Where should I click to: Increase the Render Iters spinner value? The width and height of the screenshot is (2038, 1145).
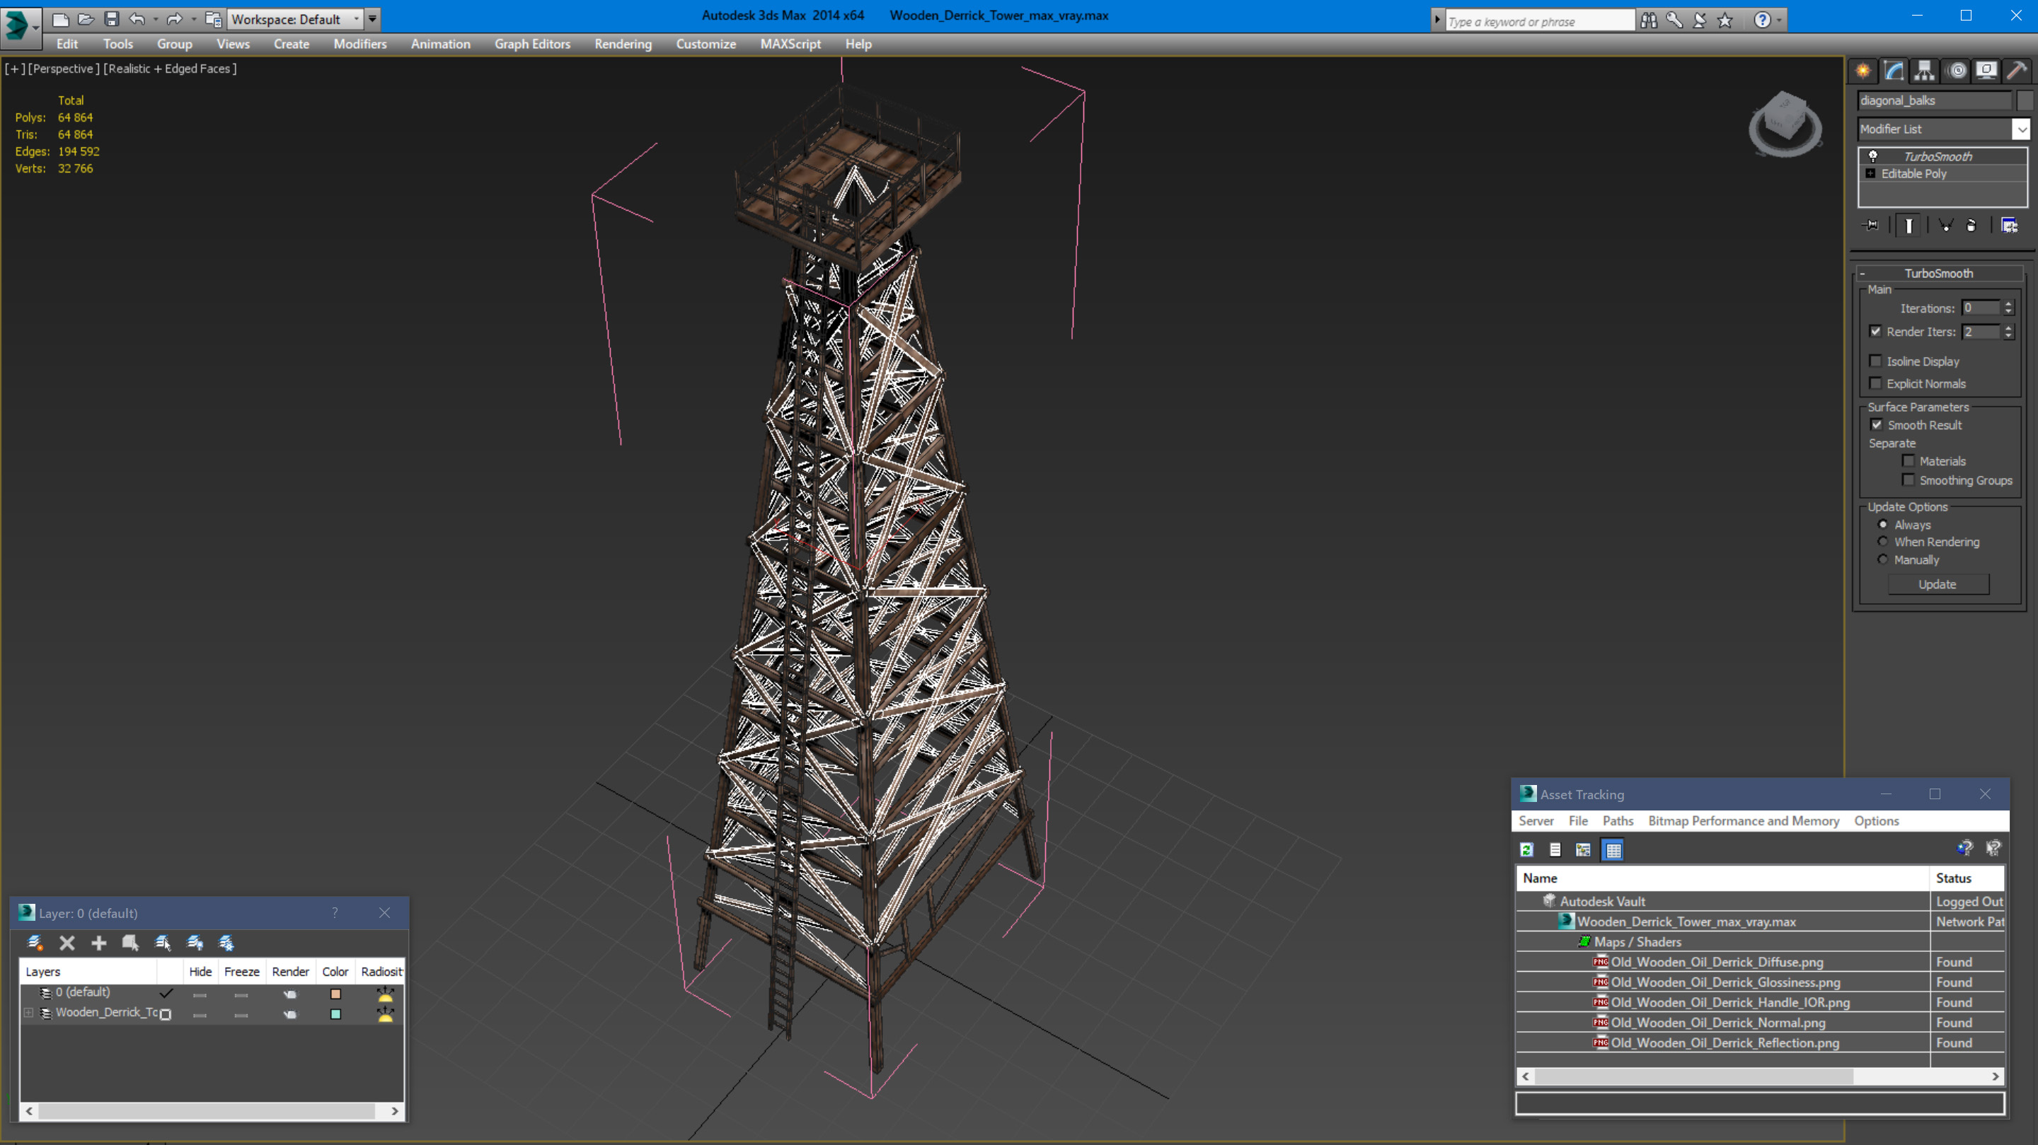2008,327
